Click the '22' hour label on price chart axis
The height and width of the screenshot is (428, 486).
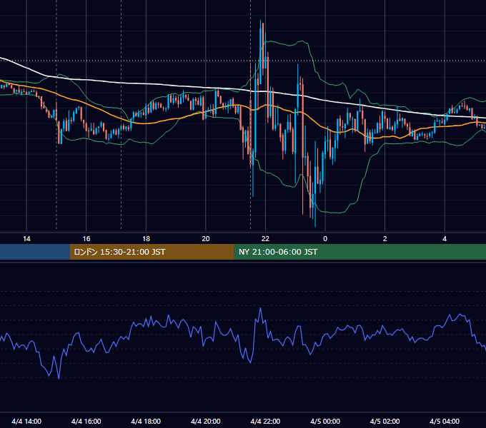[265, 239]
